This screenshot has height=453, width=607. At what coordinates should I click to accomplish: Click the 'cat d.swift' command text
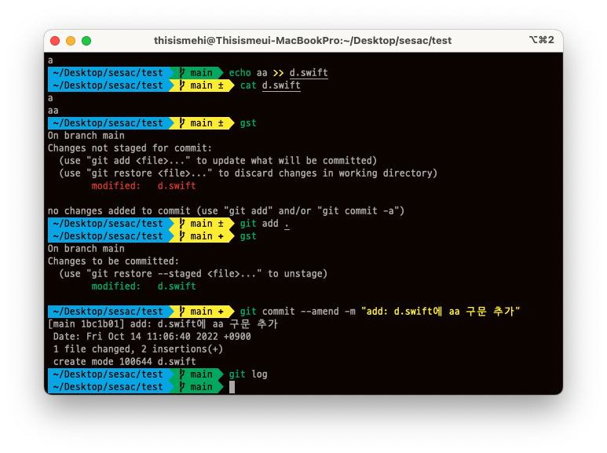(270, 86)
